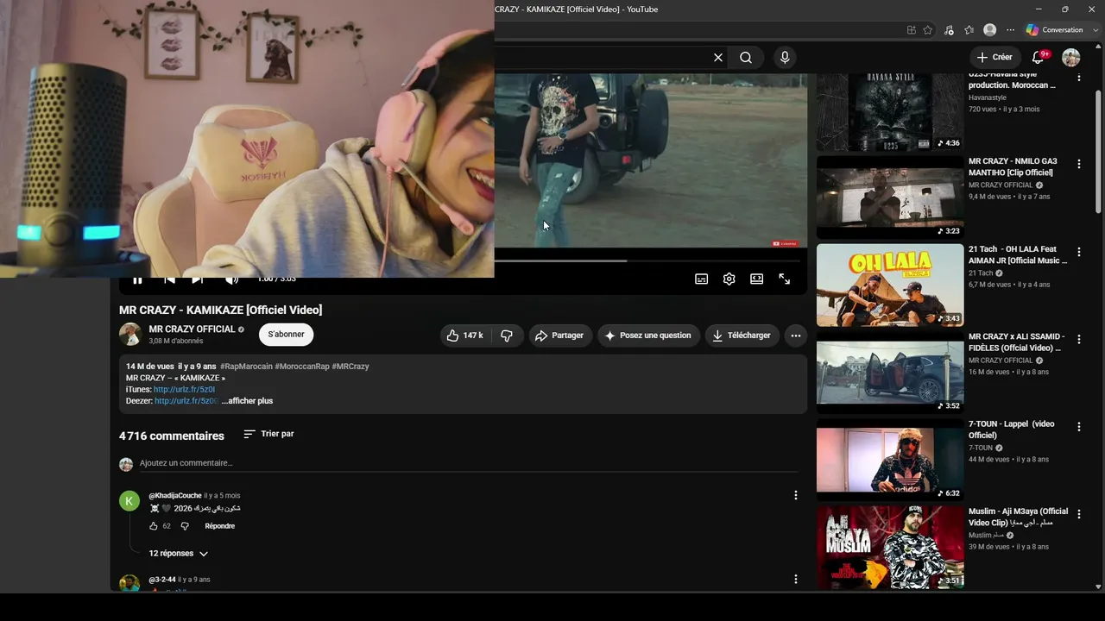Open @KhadijaCouche commenter profile
The height and width of the screenshot is (621, 1105).
(175, 496)
